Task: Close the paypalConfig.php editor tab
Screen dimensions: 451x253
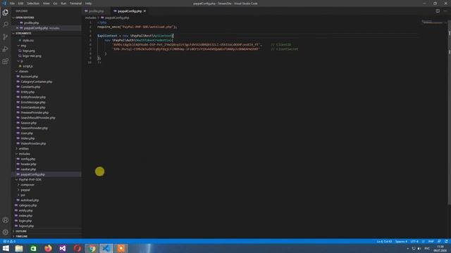Action: tap(144, 11)
